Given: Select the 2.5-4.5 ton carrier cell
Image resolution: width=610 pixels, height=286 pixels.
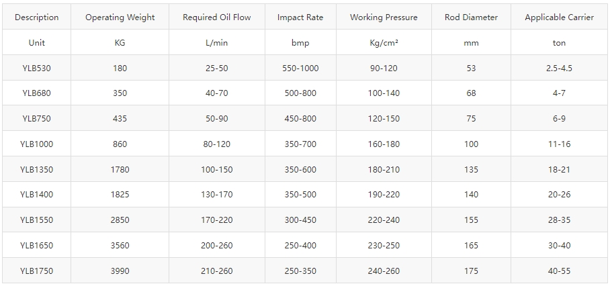Looking at the screenshot, I should [x=559, y=68].
